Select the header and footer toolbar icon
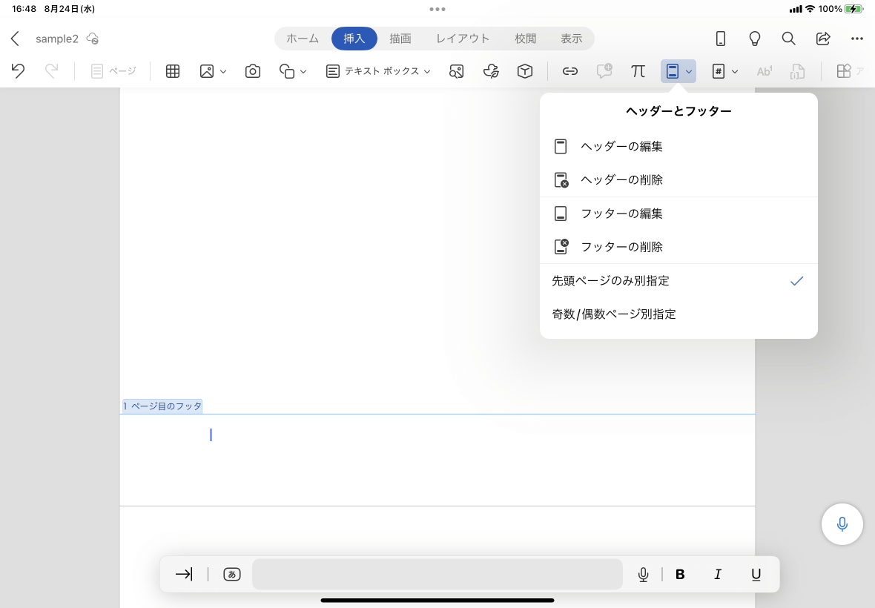Image resolution: width=875 pixels, height=608 pixels. coord(673,71)
